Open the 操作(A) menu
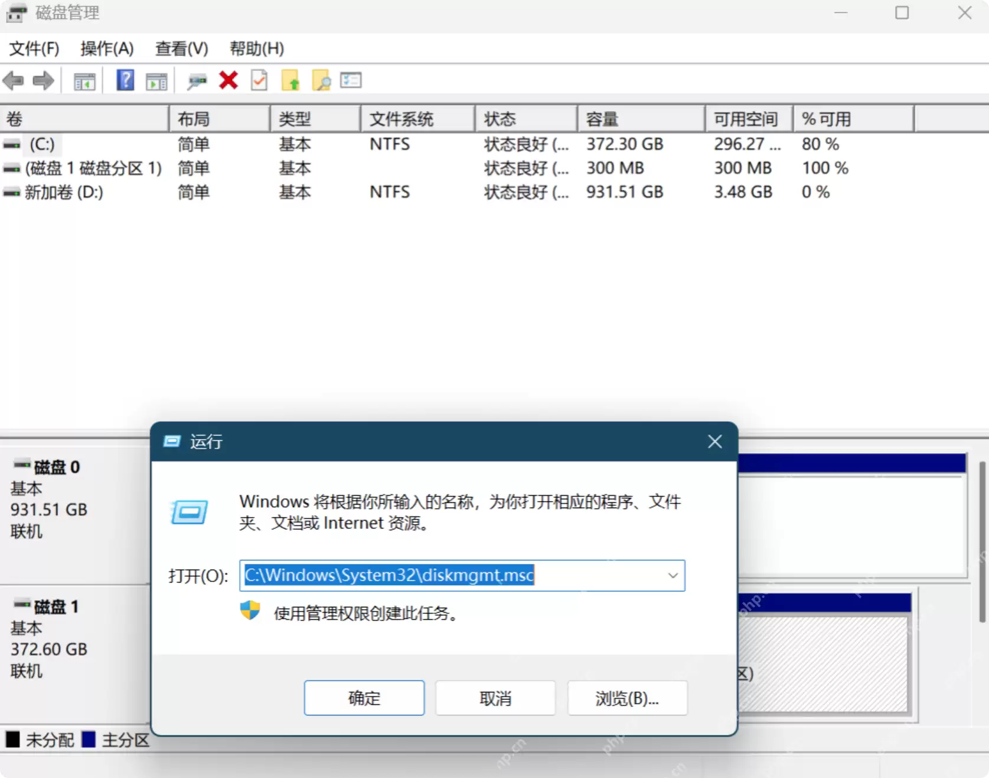 (107, 48)
